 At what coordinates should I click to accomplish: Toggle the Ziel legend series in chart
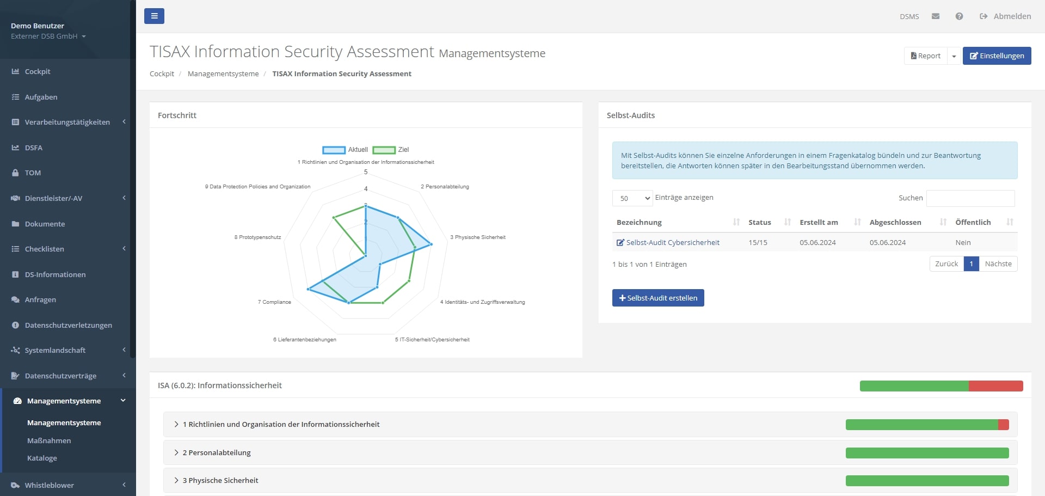point(391,150)
